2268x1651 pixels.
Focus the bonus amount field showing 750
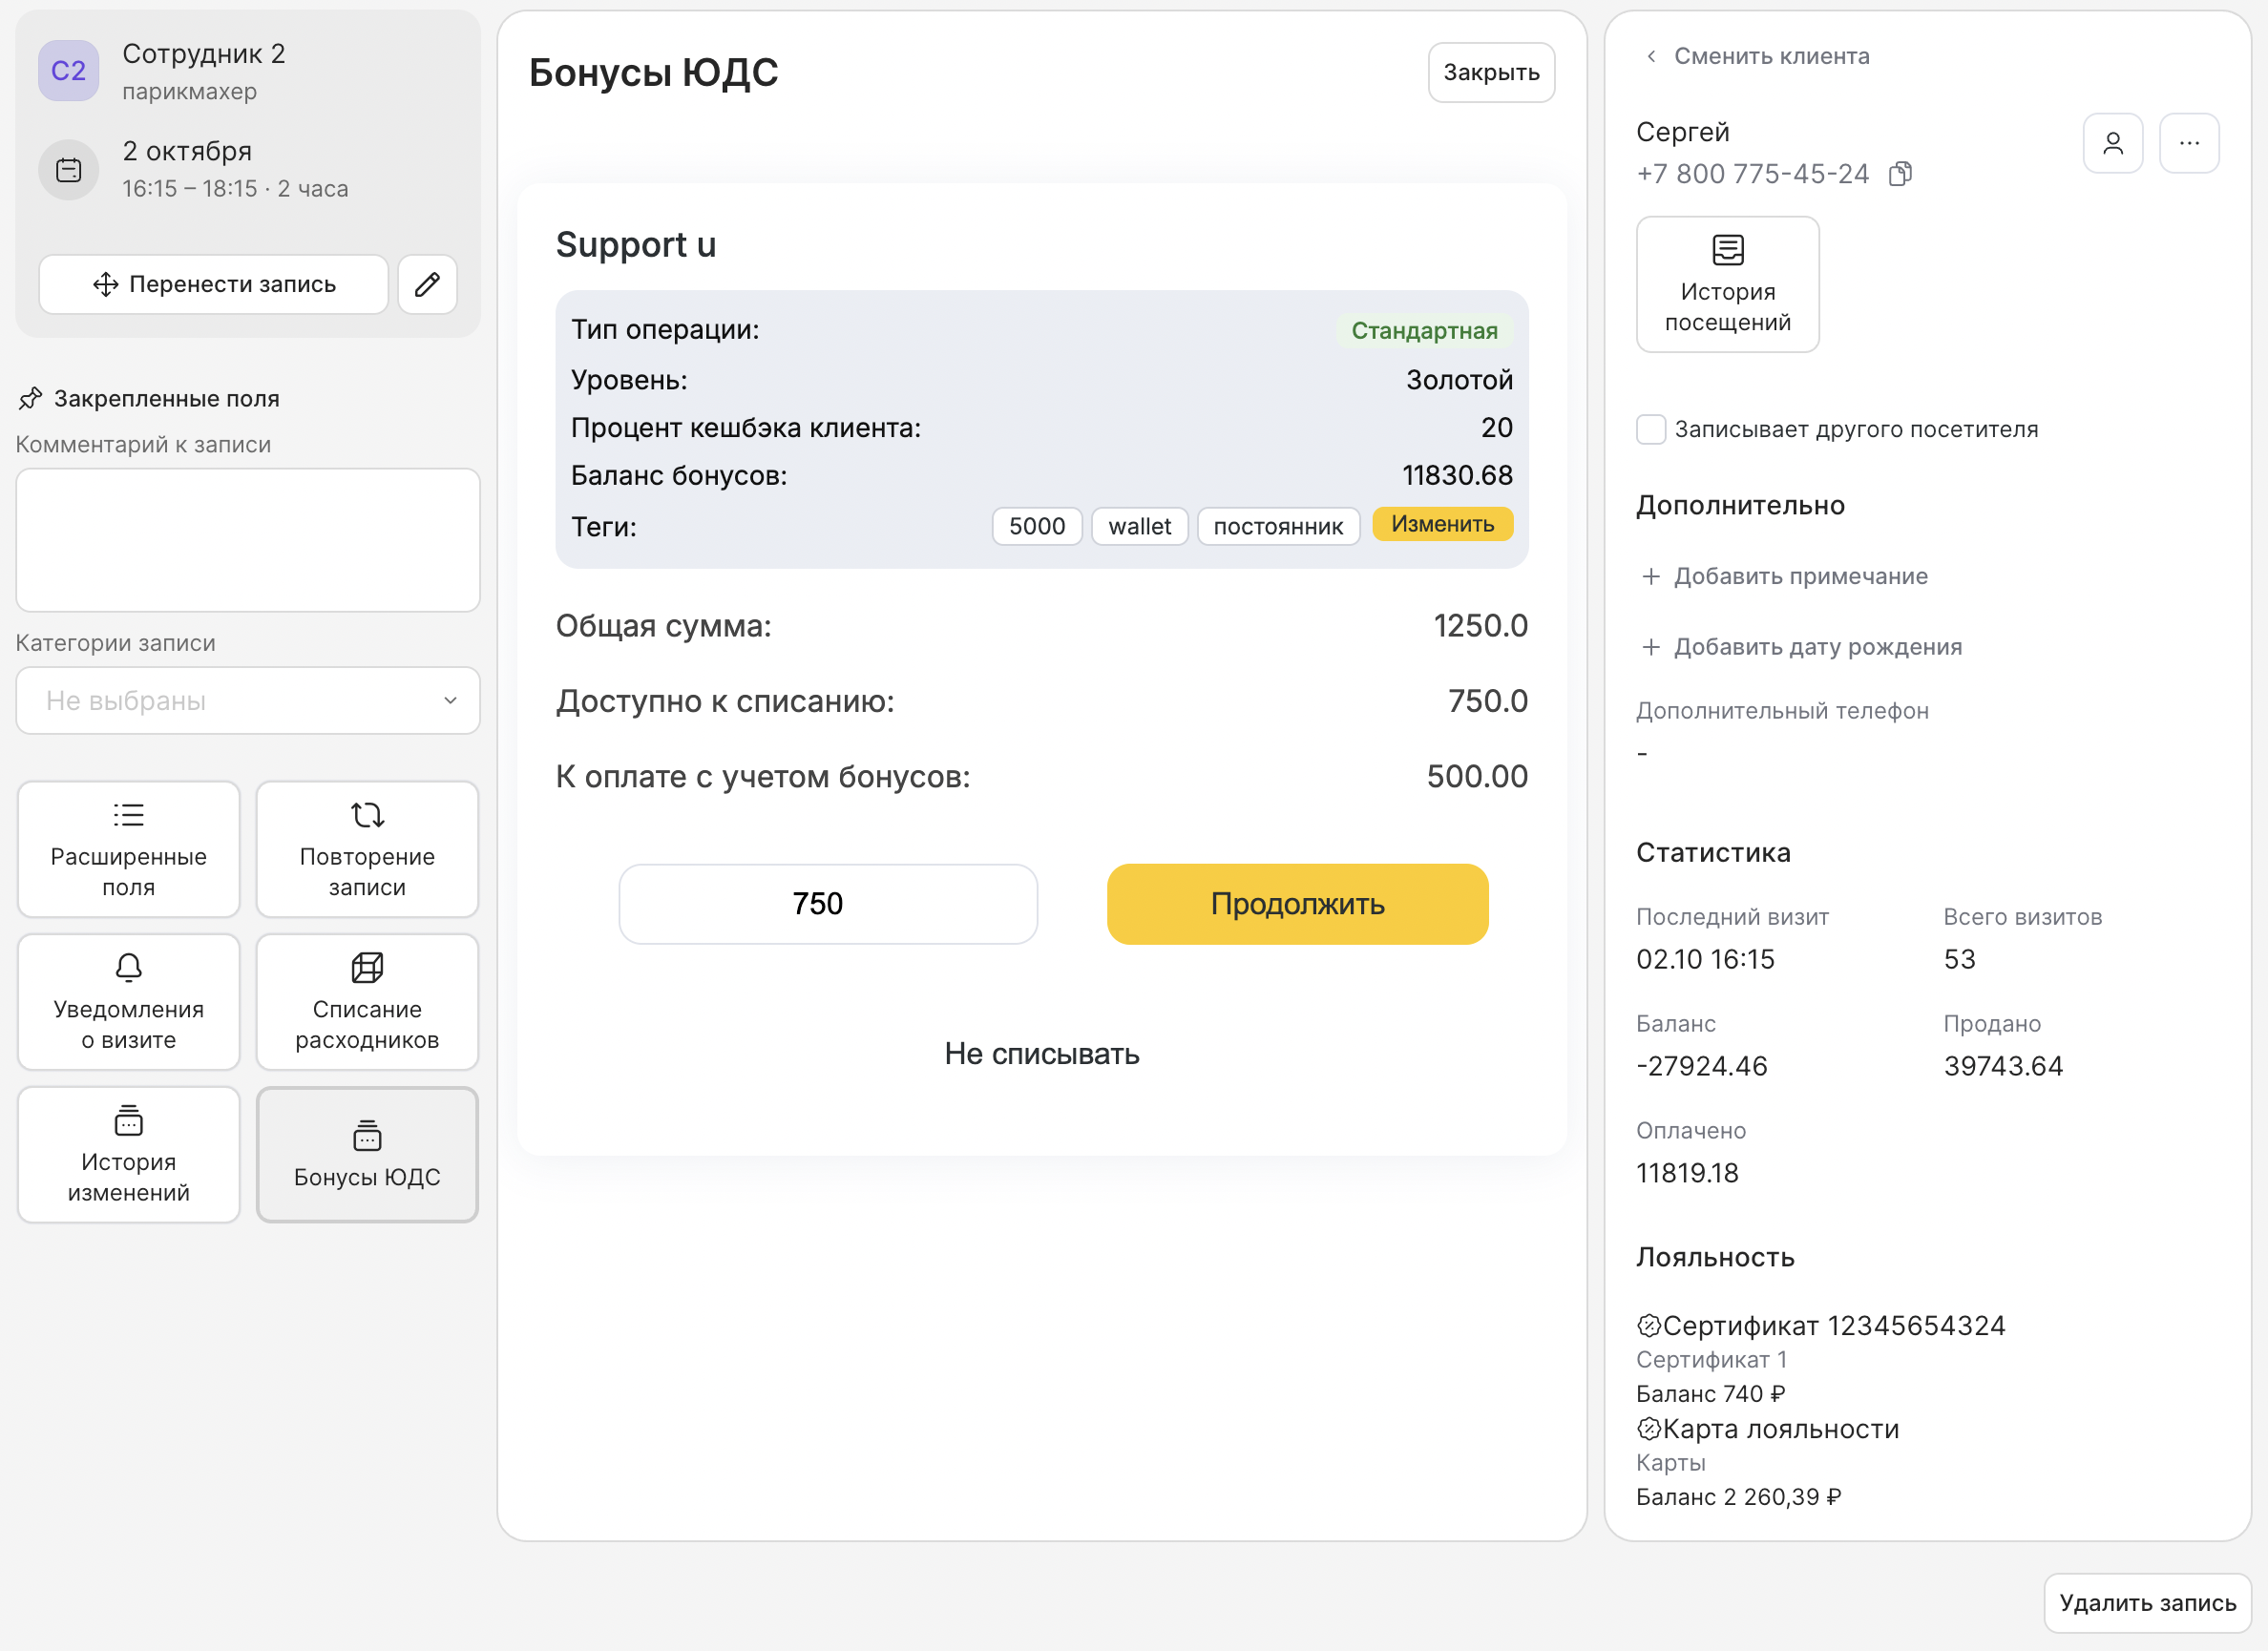(828, 904)
